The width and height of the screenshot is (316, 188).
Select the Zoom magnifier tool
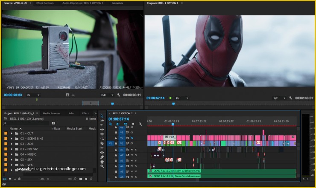click(x=102, y=166)
